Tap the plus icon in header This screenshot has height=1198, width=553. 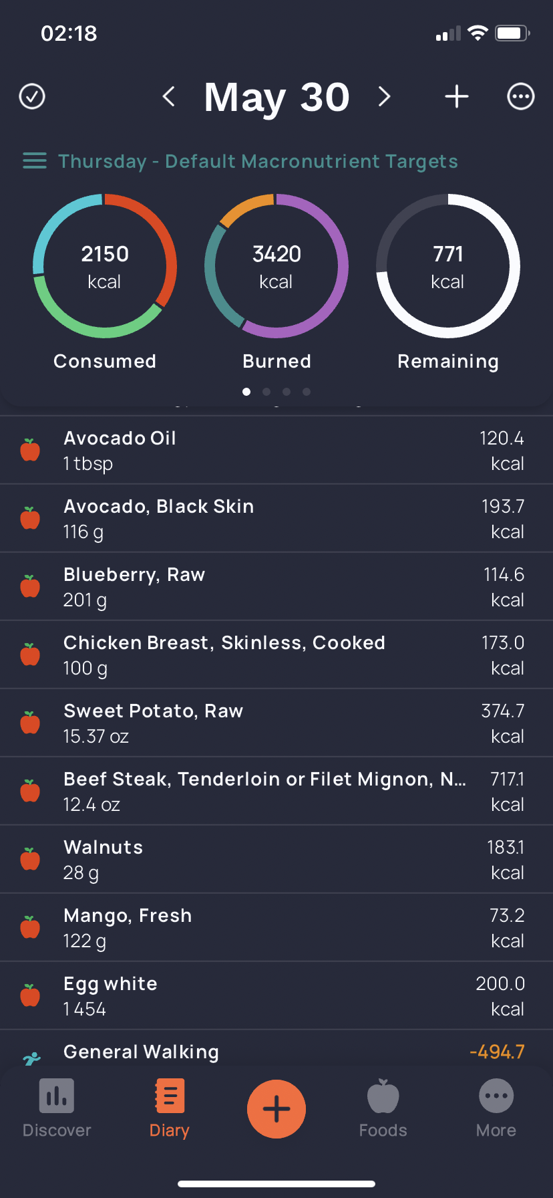457,96
